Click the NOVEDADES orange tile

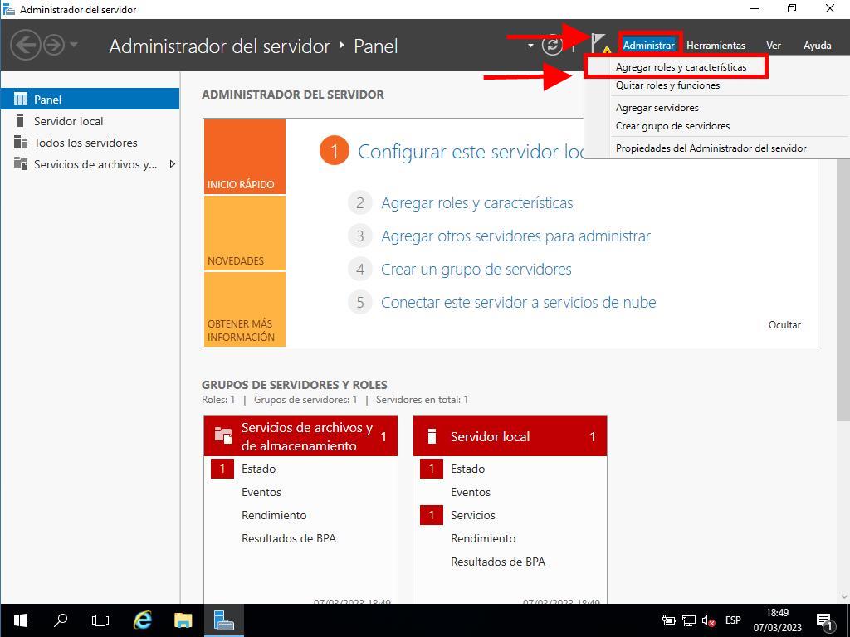(244, 234)
